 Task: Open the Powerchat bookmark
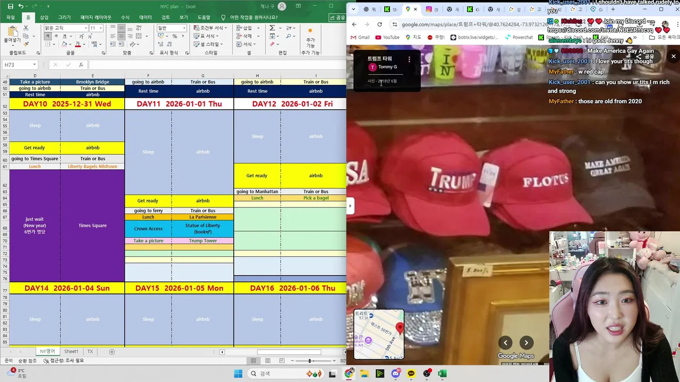(x=518, y=37)
